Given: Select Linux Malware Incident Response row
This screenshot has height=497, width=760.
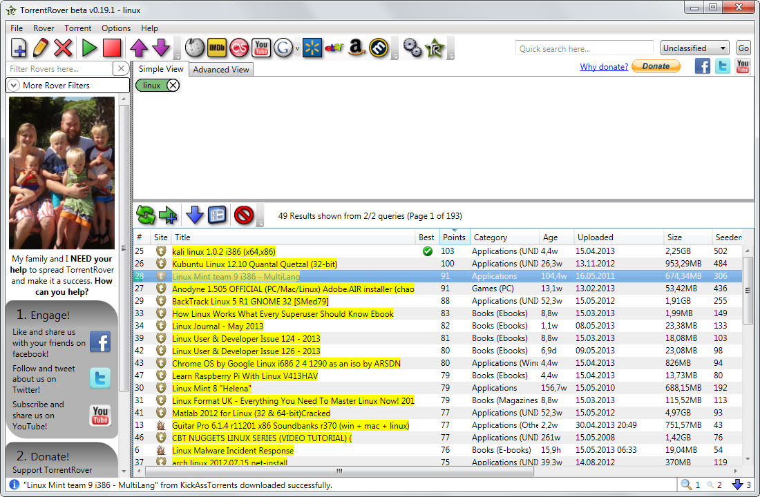Looking at the screenshot, I should pos(437,450).
